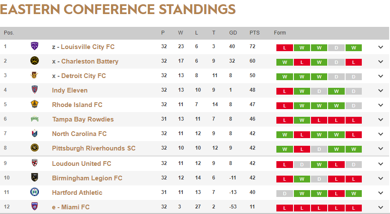The height and width of the screenshot is (214, 390).
Task: Click the Rhode Island FC crest icon
Action: click(35, 104)
